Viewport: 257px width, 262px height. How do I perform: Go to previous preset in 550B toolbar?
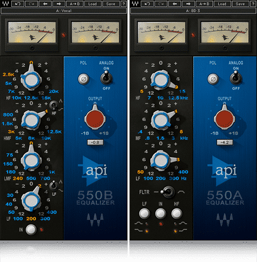[x=45, y=4]
